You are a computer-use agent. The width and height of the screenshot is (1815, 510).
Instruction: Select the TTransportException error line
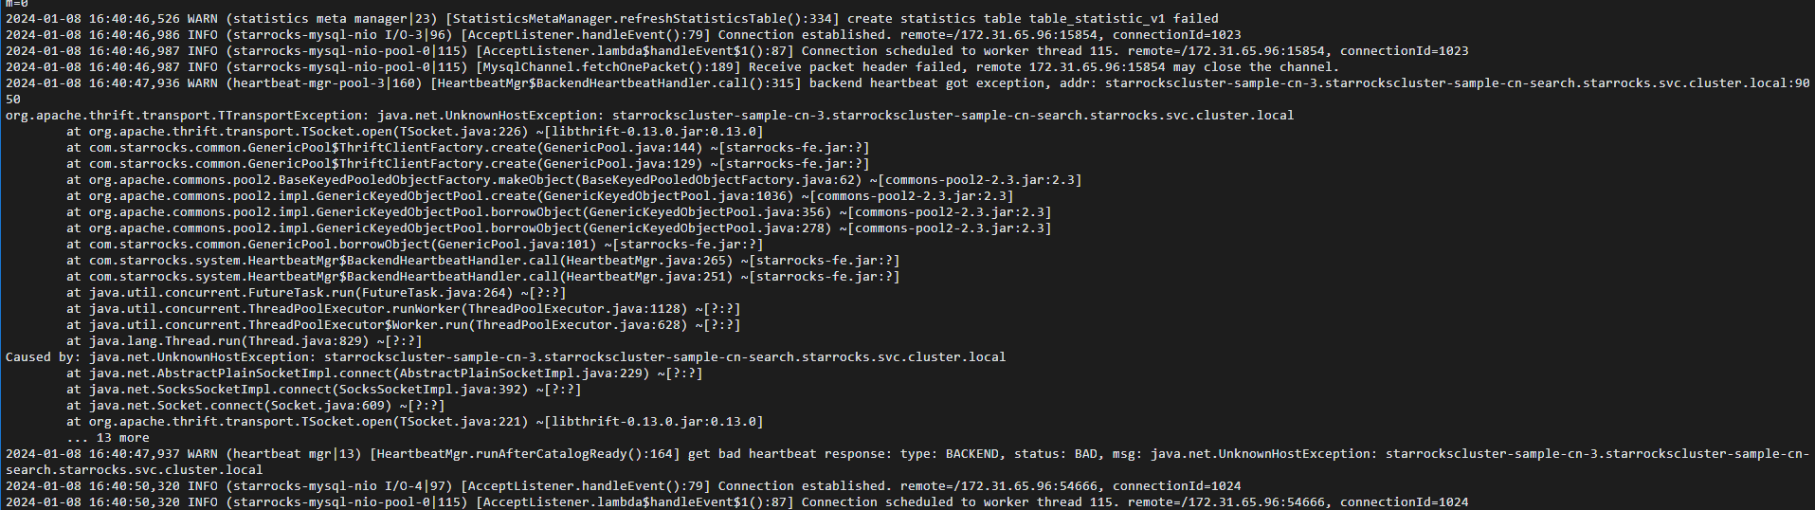pyautogui.click(x=649, y=115)
